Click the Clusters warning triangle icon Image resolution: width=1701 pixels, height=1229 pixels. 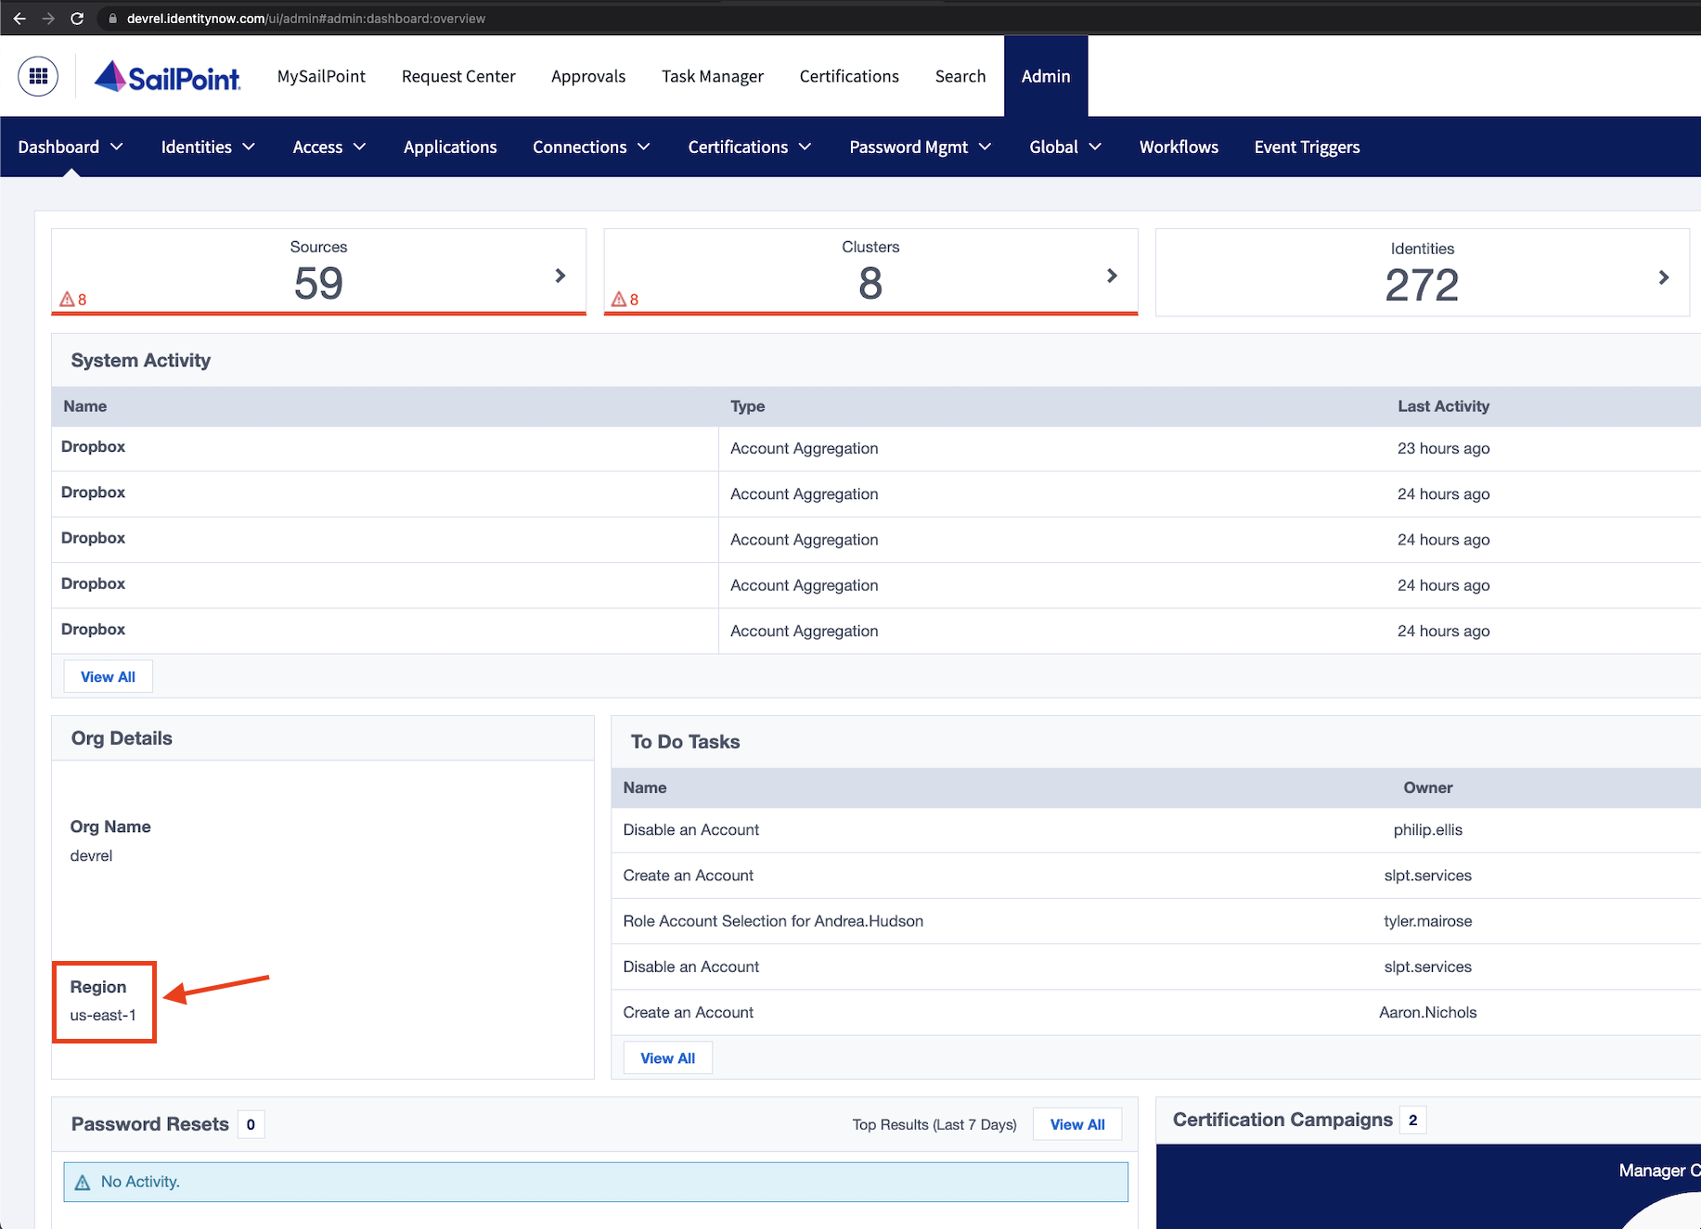coord(619,300)
